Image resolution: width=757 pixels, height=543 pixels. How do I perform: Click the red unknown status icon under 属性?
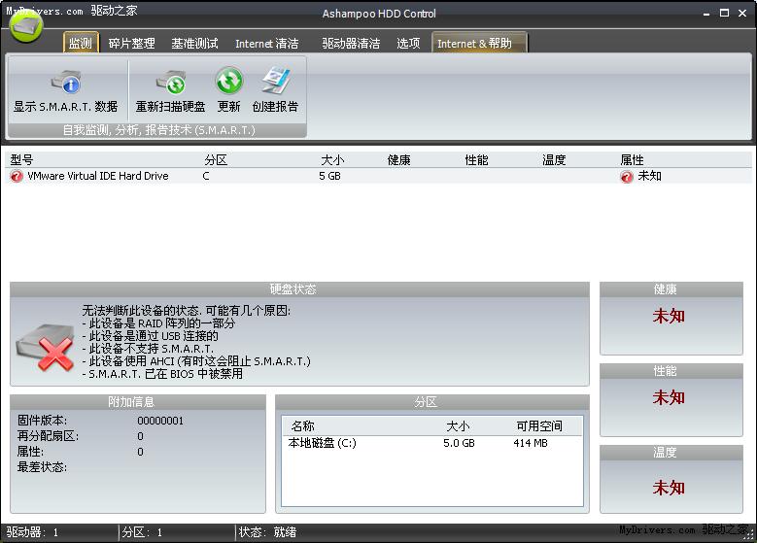(627, 177)
